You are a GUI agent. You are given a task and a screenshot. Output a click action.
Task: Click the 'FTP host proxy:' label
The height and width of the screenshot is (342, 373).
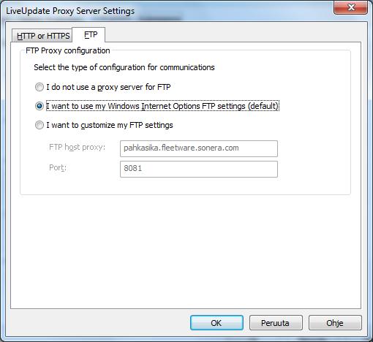pyautogui.click(x=77, y=148)
